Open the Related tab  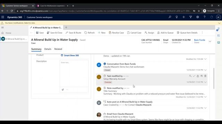(x=58, y=49)
